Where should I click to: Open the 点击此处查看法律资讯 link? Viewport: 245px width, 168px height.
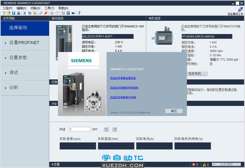pos(123,78)
